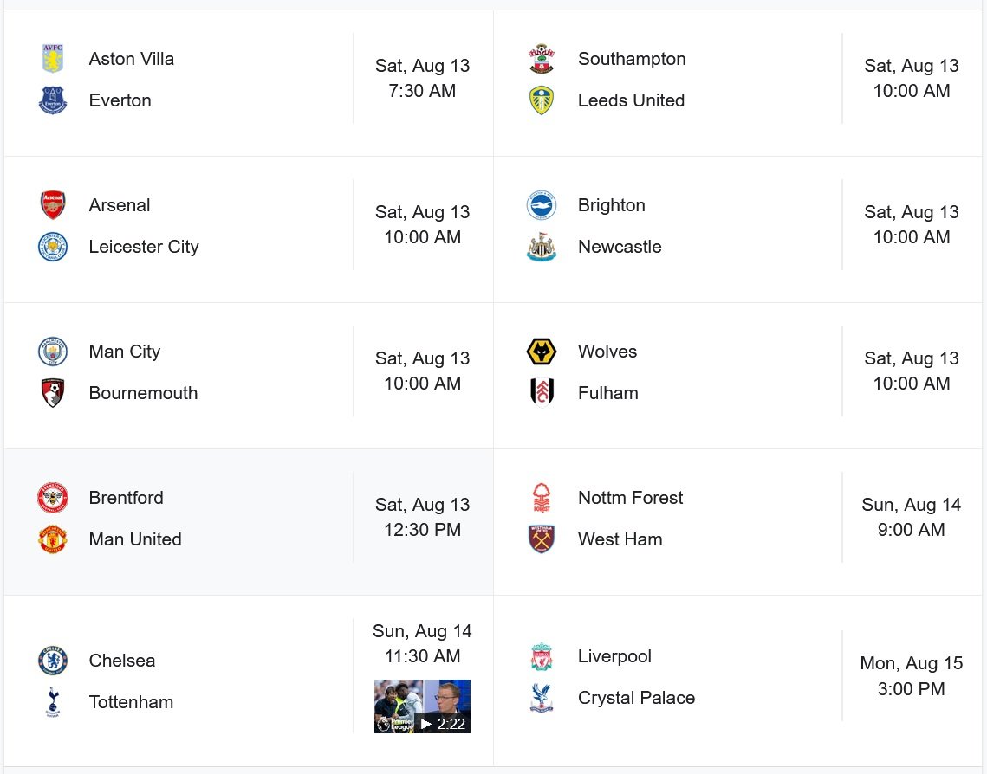Click the Everton club crest
The width and height of the screenshot is (987, 774).
click(x=53, y=100)
